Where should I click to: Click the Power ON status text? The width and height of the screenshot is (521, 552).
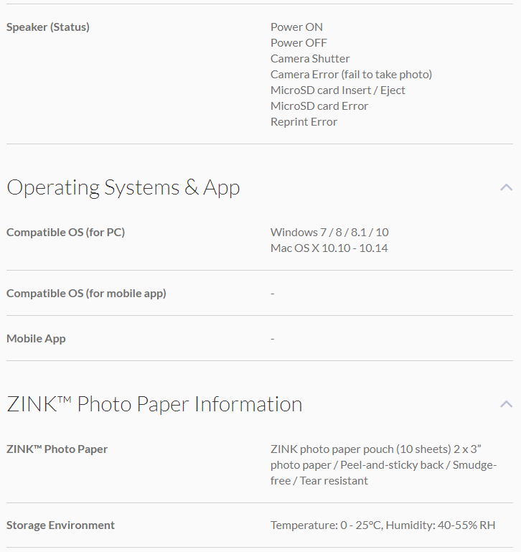click(296, 27)
